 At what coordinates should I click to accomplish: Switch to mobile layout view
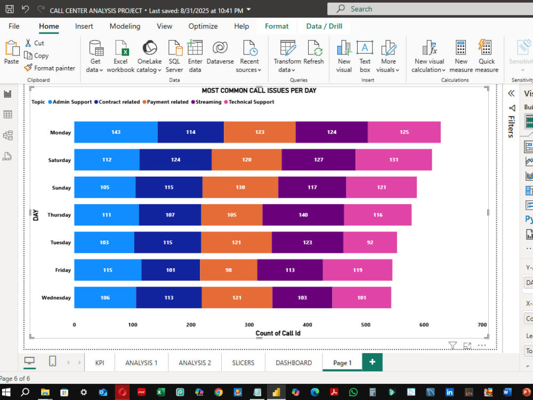tap(53, 361)
